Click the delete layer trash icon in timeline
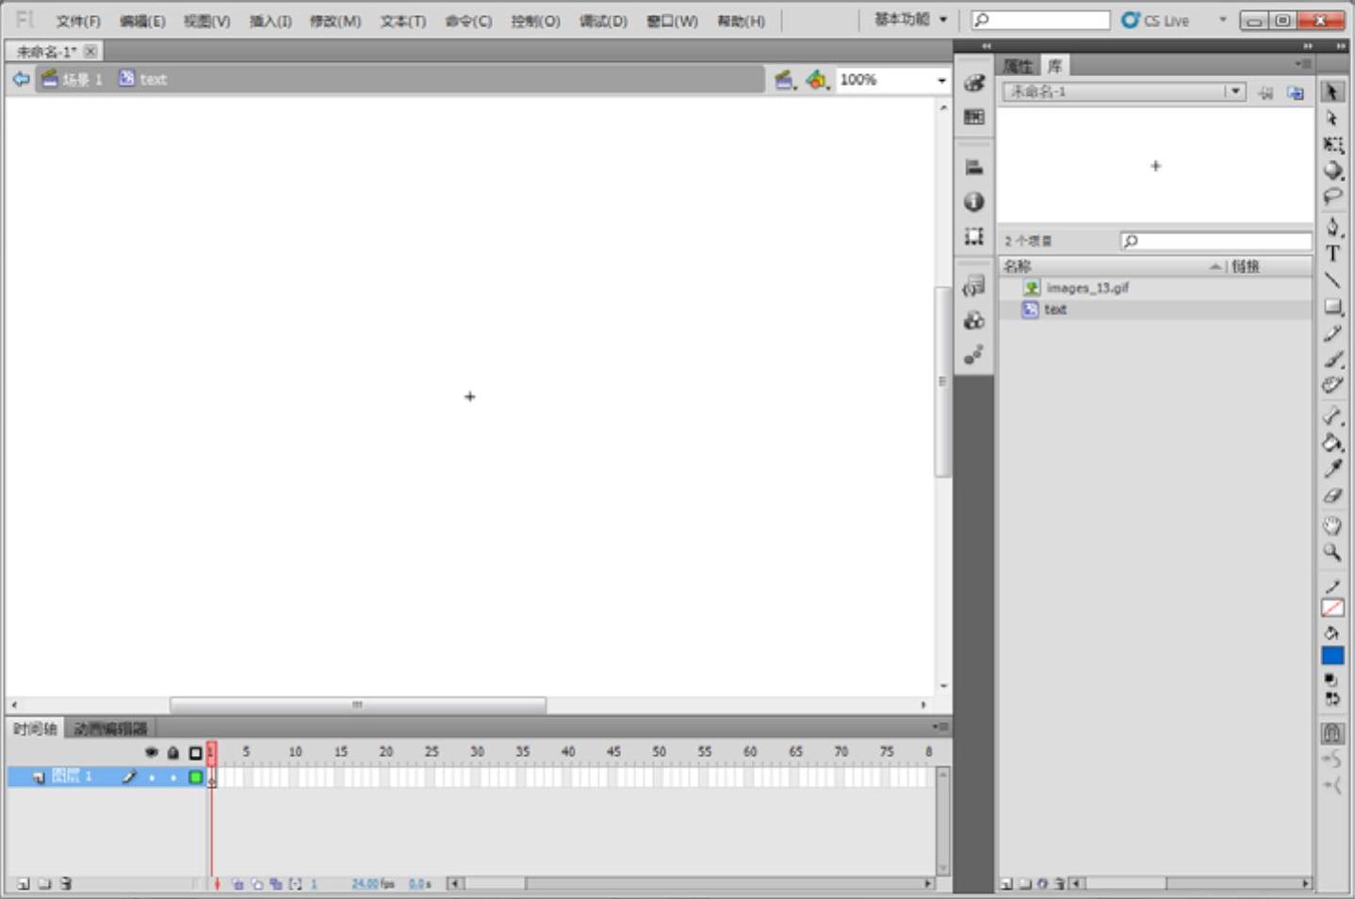This screenshot has height=899, width=1355. [x=65, y=884]
